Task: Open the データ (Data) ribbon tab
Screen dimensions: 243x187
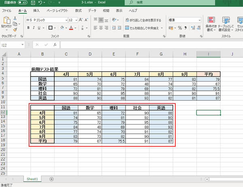Action: click(92, 11)
